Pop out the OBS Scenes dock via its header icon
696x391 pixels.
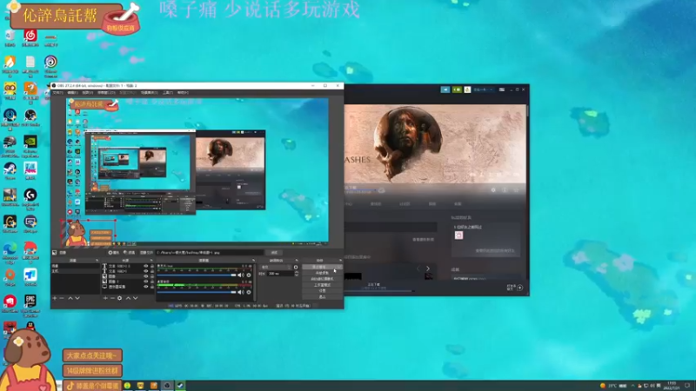click(97, 260)
